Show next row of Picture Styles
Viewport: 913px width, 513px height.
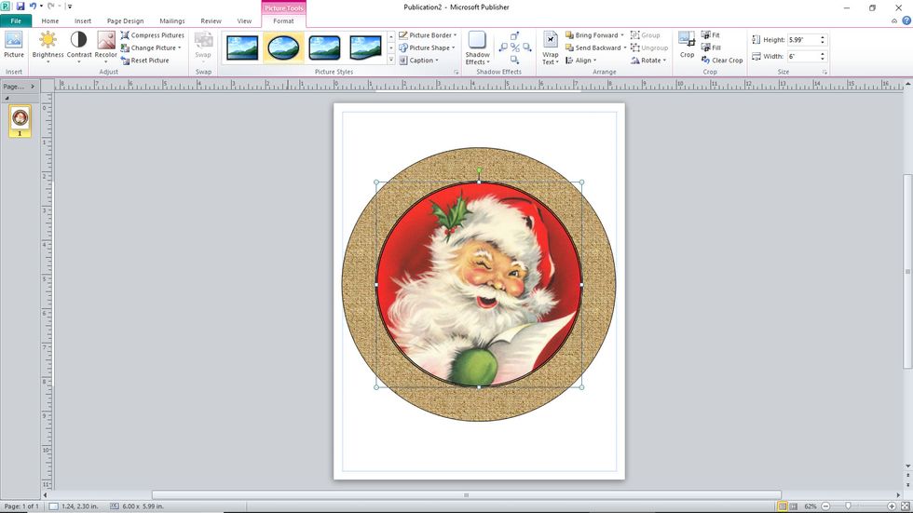click(391, 47)
